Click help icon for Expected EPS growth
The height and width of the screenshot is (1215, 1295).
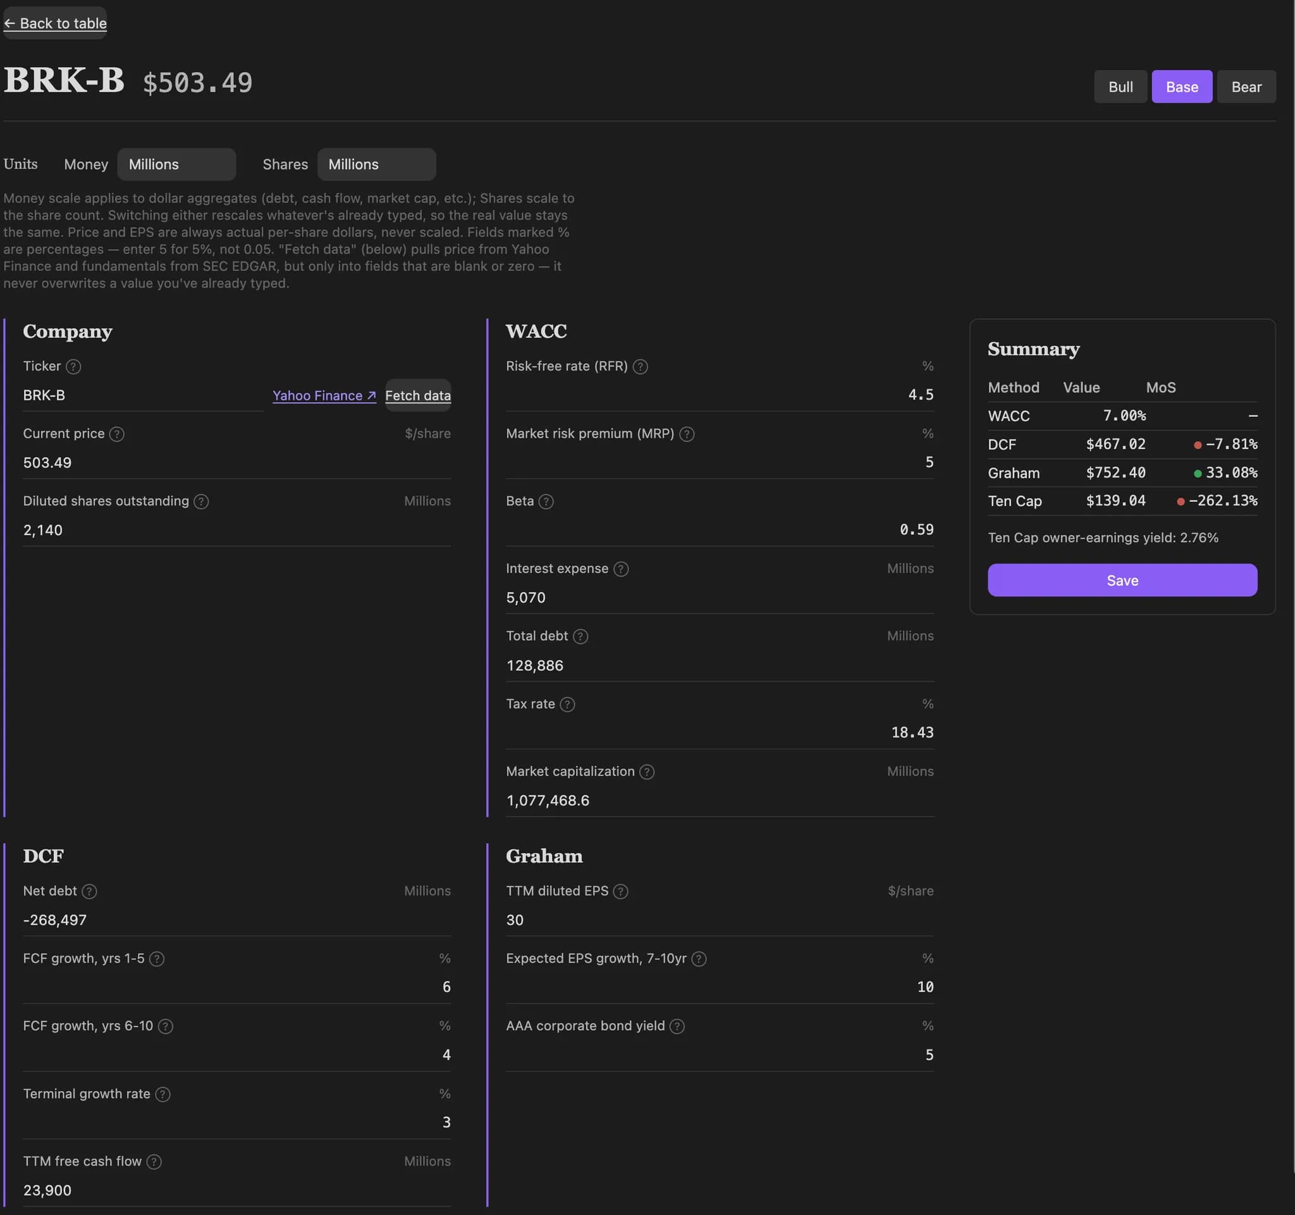699,959
